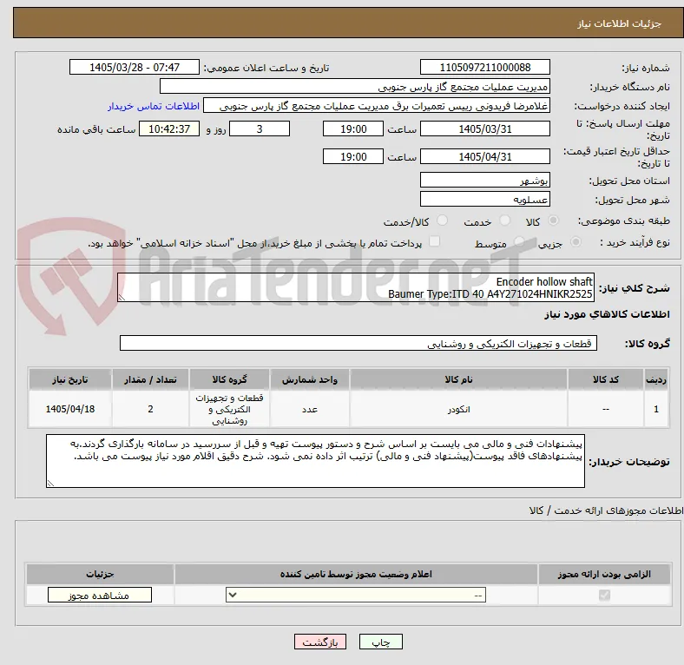
Task: Select the خدمت radio button
Action: (504, 221)
